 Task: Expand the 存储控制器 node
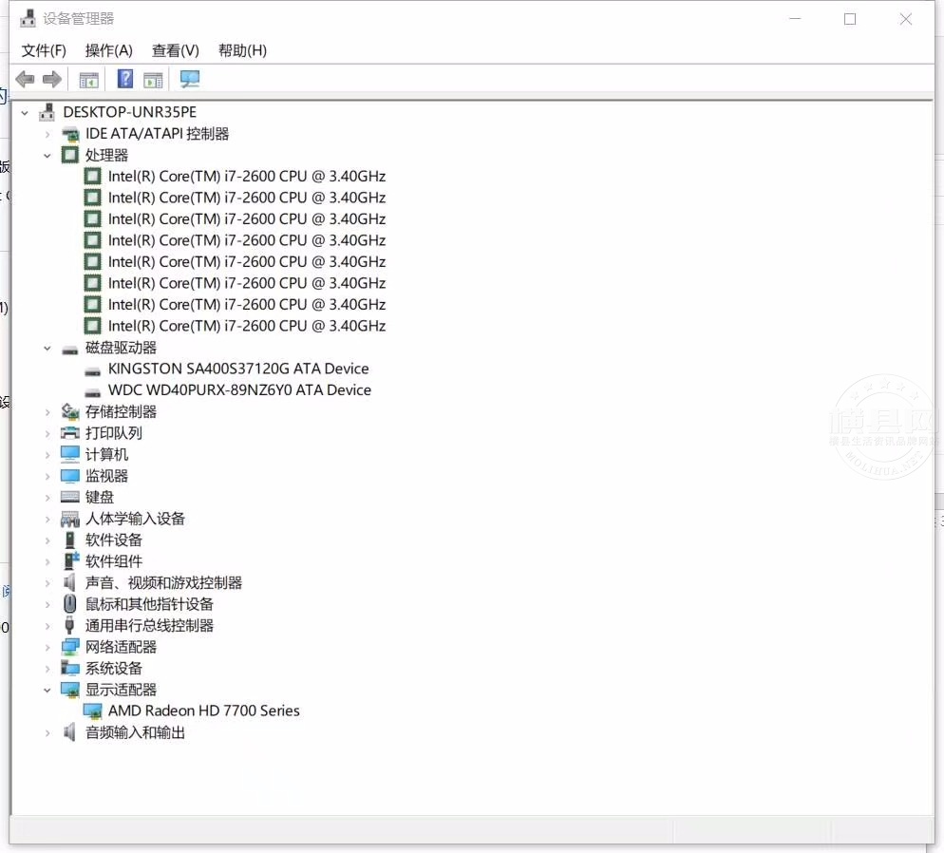click(47, 412)
